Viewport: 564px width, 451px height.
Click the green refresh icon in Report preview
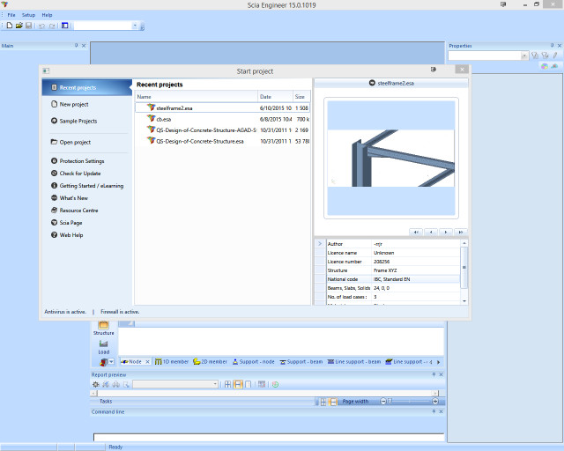[275, 384]
